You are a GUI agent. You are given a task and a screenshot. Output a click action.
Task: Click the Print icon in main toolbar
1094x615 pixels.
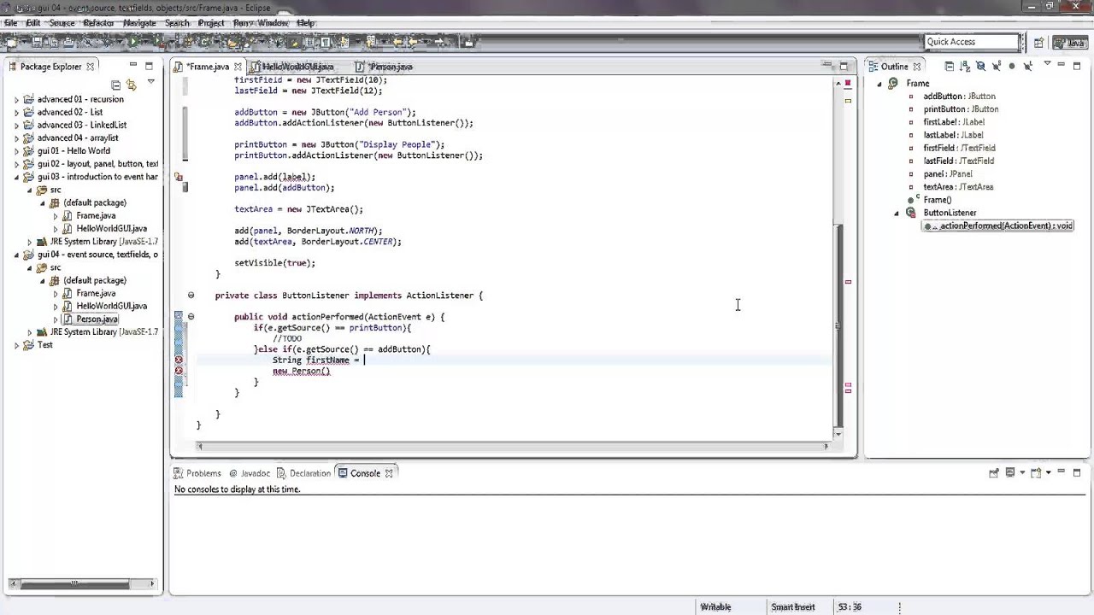[68, 41]
